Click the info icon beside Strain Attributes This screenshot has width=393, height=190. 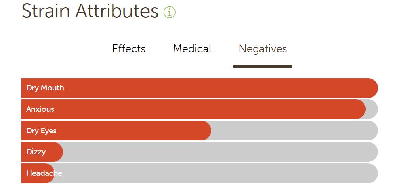coord(169,13)
